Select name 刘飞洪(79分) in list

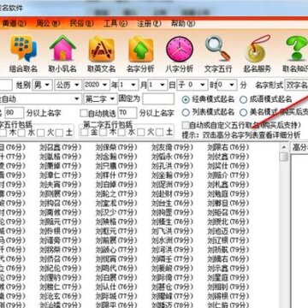(x=172, y=231)
